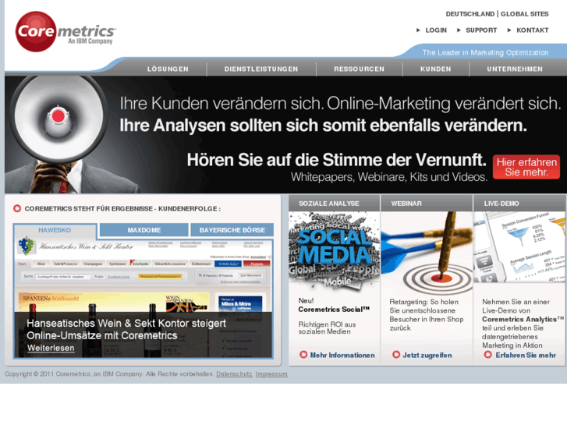Click the 'Coremetrics Analytics™' text
Screen dimensions: 567x425
click(523, 320)
